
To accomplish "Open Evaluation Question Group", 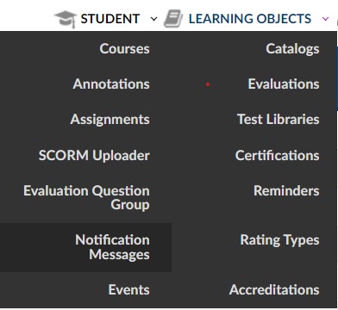I will coord(86,198).
